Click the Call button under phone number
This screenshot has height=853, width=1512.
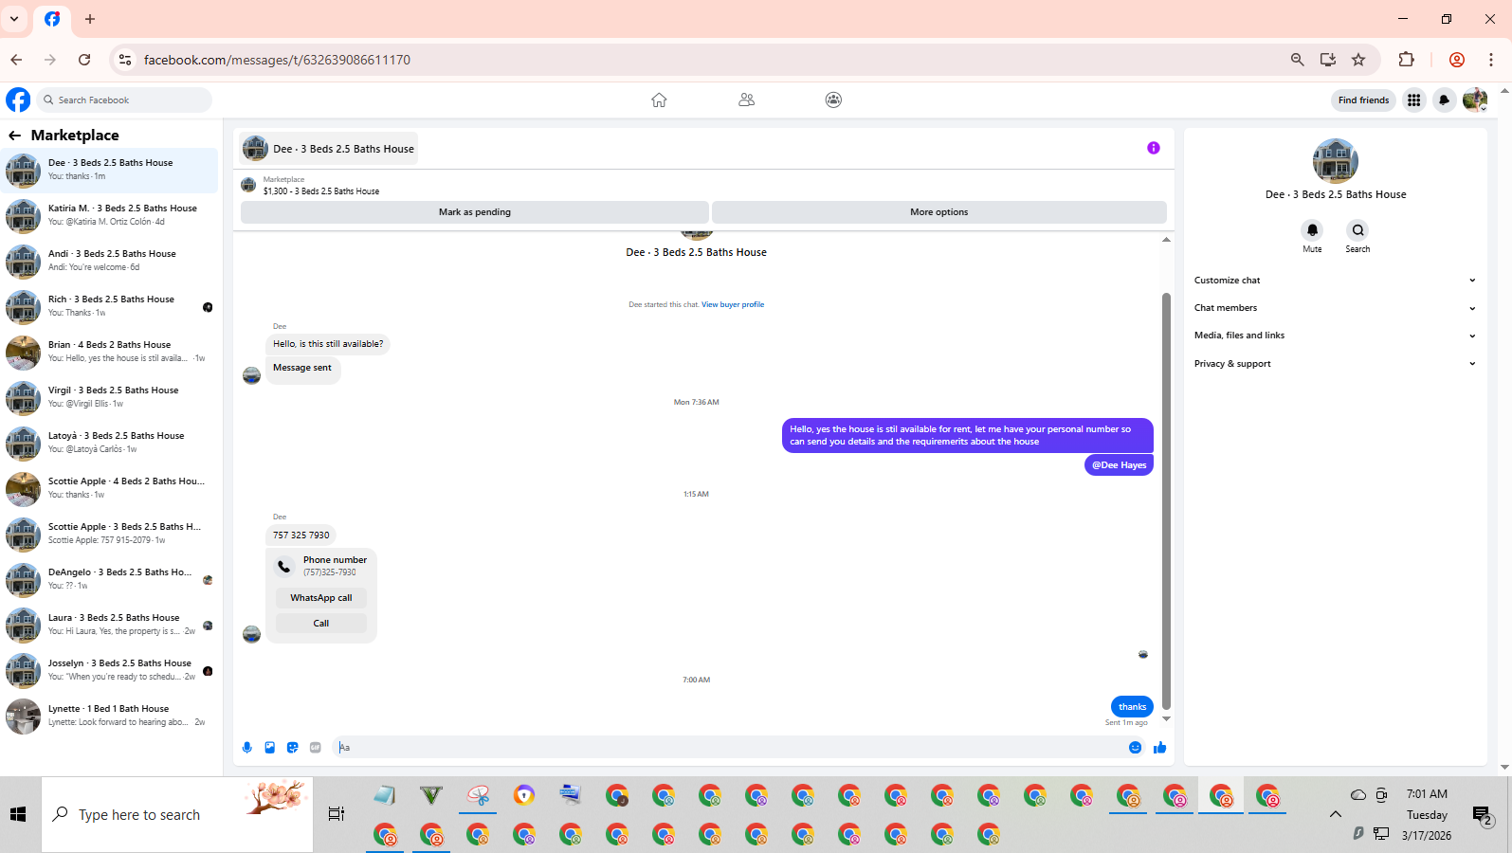coord(321,624)
